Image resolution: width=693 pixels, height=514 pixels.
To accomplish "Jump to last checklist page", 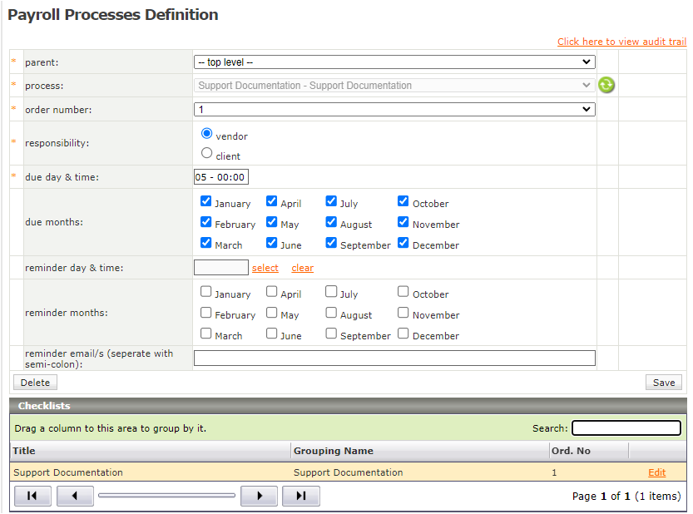I will [x=300, y=496].
